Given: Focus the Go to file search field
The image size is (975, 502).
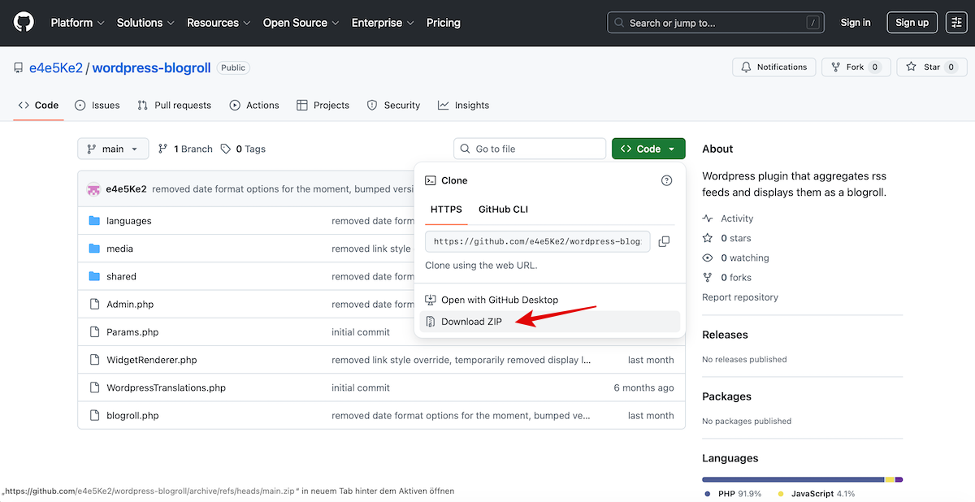Looking at the screenshot, I should (536, 149).
